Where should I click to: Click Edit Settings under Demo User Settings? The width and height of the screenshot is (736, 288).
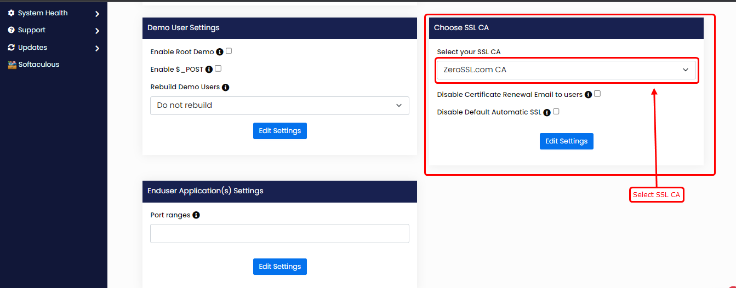click(x=279, y=131)
